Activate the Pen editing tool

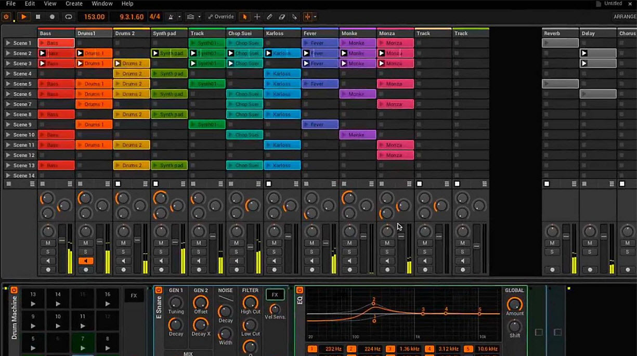click(x=270, y=17)
